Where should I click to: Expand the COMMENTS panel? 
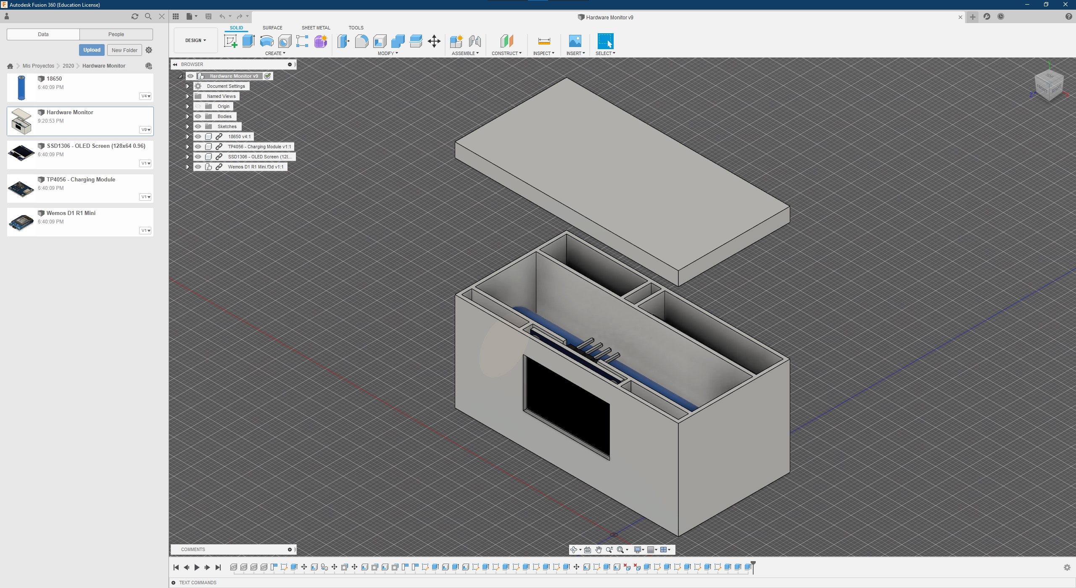point(290,550)
